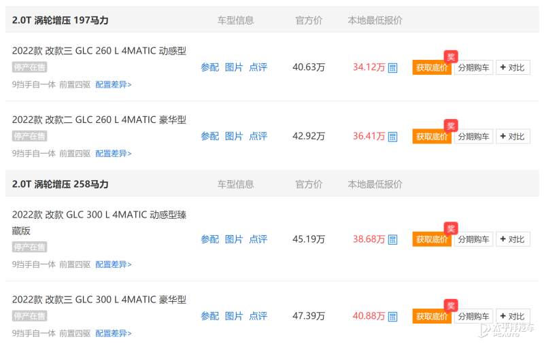Click calculator icon beside 38.68万 price
This screenshot has height=348, width=544.
pyautogui.click(x=392, y=240)
